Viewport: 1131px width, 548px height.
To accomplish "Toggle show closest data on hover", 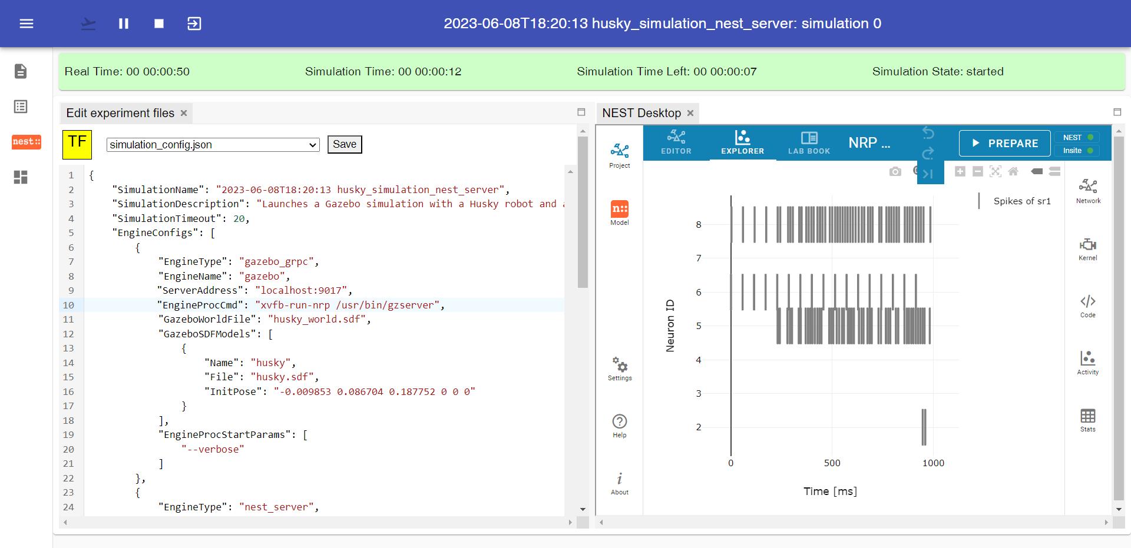I will [x=1037, y=171].
